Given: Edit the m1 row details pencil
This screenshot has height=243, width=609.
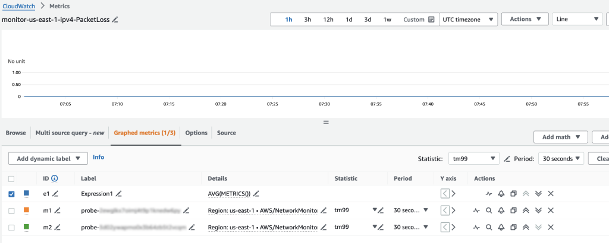Looking at the screenshot, I should [324, 210].
